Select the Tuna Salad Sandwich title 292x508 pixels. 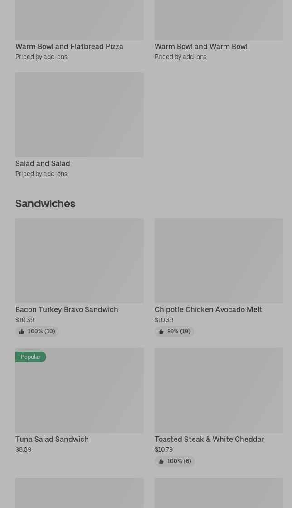[x=52, y=439]
